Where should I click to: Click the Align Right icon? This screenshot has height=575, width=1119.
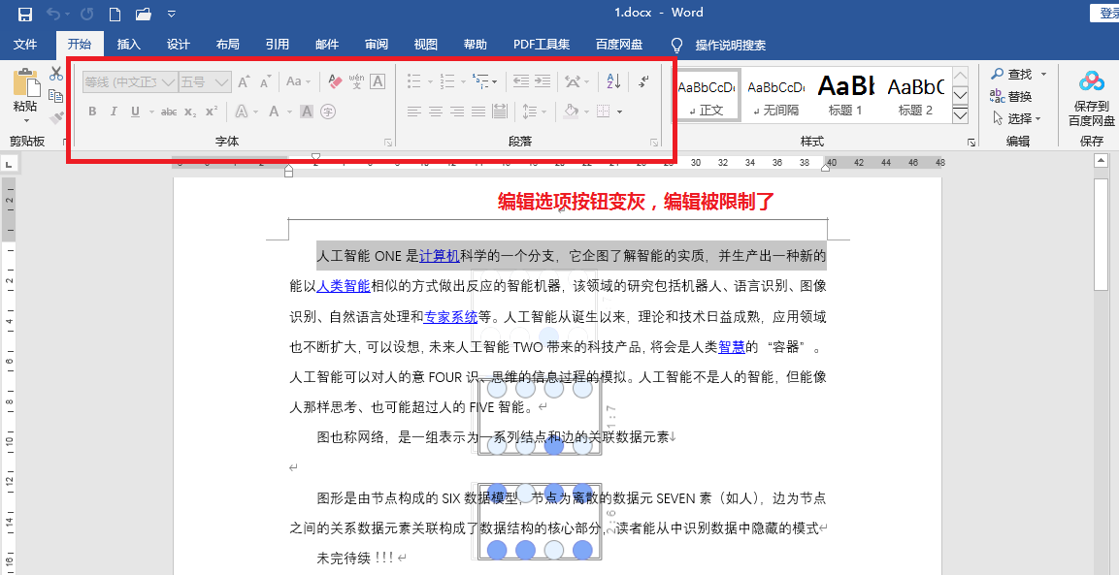(457, 112)
